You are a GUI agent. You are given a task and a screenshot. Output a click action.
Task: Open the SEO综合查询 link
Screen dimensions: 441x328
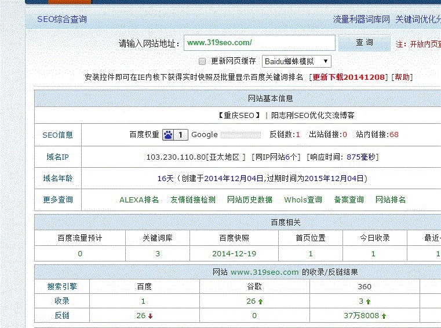[62, 19]
